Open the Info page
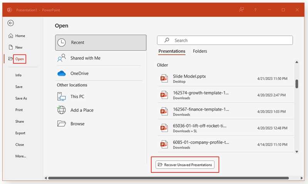The height and width of the screenshot is (184, 308). 18,75
